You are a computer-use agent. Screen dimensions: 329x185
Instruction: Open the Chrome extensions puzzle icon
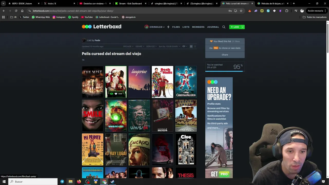tap(287, 11)
